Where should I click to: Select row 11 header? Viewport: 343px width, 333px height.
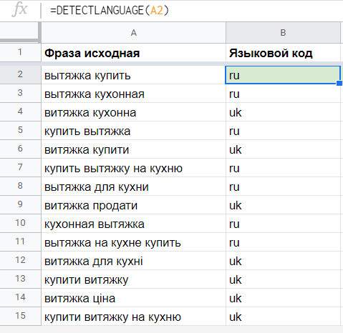[x=20, y=242]
